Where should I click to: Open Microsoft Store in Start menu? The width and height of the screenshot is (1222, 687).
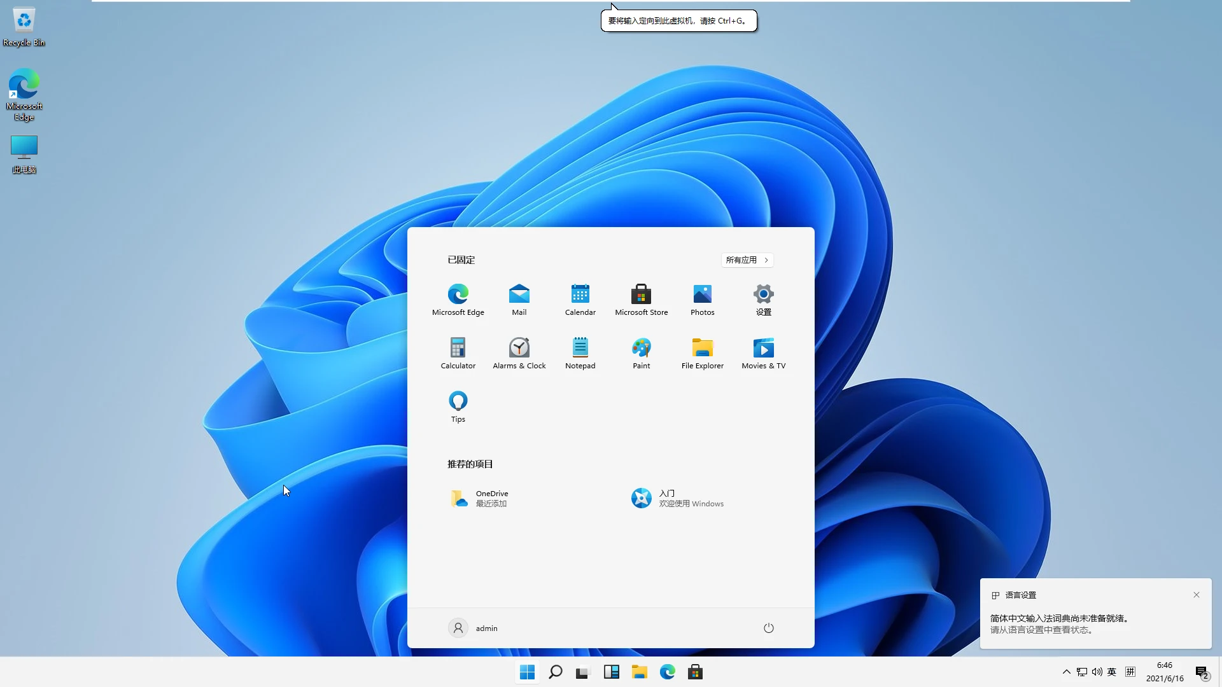tap(642, 300)
